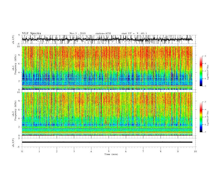Click the "Time (min)" axis title
This screenshot has height=170, width=220.
[x=111, y=154]
